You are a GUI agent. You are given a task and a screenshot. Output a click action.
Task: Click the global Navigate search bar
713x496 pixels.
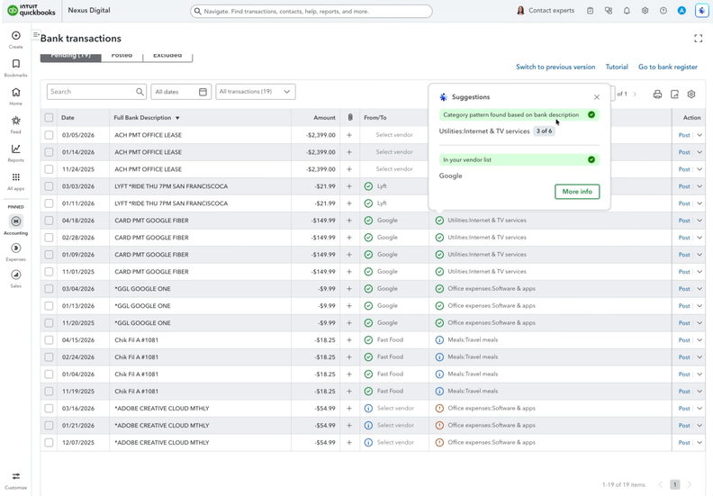click(311, 12)
